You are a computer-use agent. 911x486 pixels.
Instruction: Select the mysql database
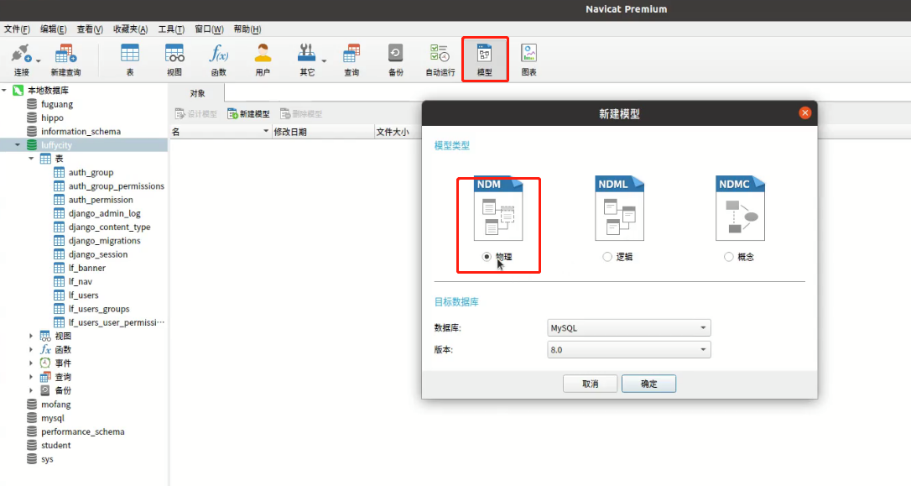[52, 418]
